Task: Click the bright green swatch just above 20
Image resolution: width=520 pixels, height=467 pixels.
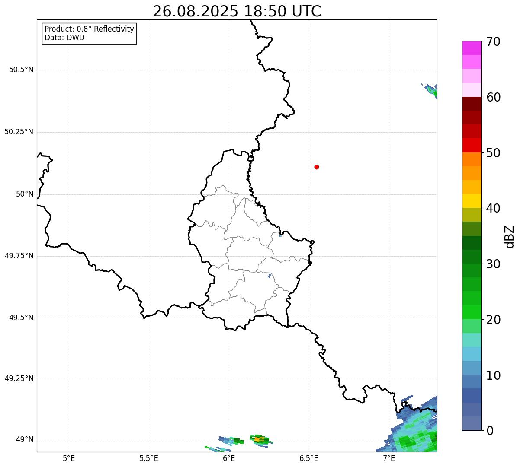Action: tap(472, 312)
